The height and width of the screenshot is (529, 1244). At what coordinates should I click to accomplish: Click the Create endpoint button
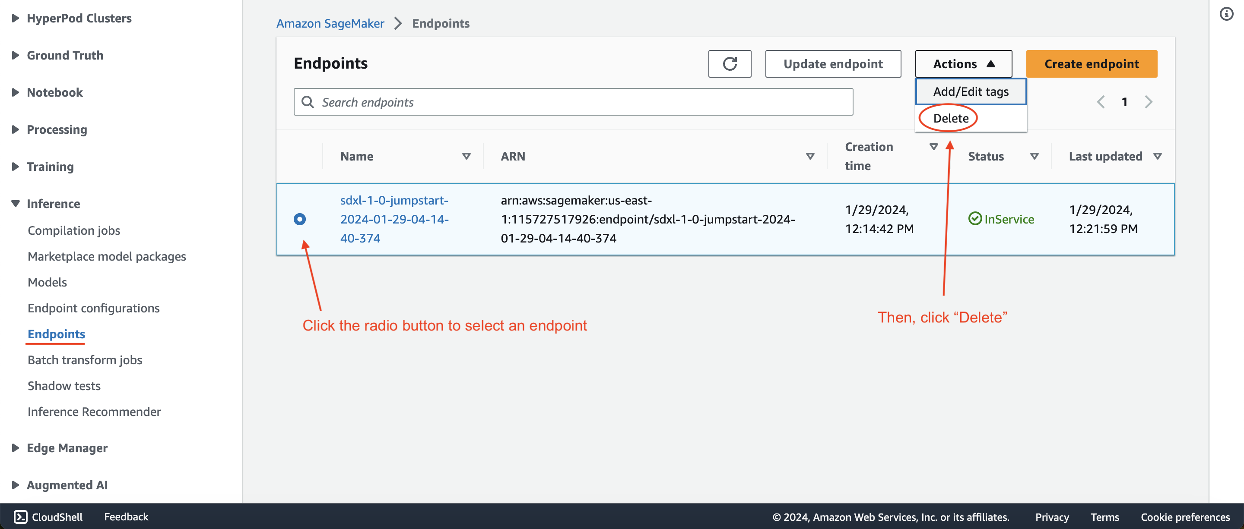1091,64
